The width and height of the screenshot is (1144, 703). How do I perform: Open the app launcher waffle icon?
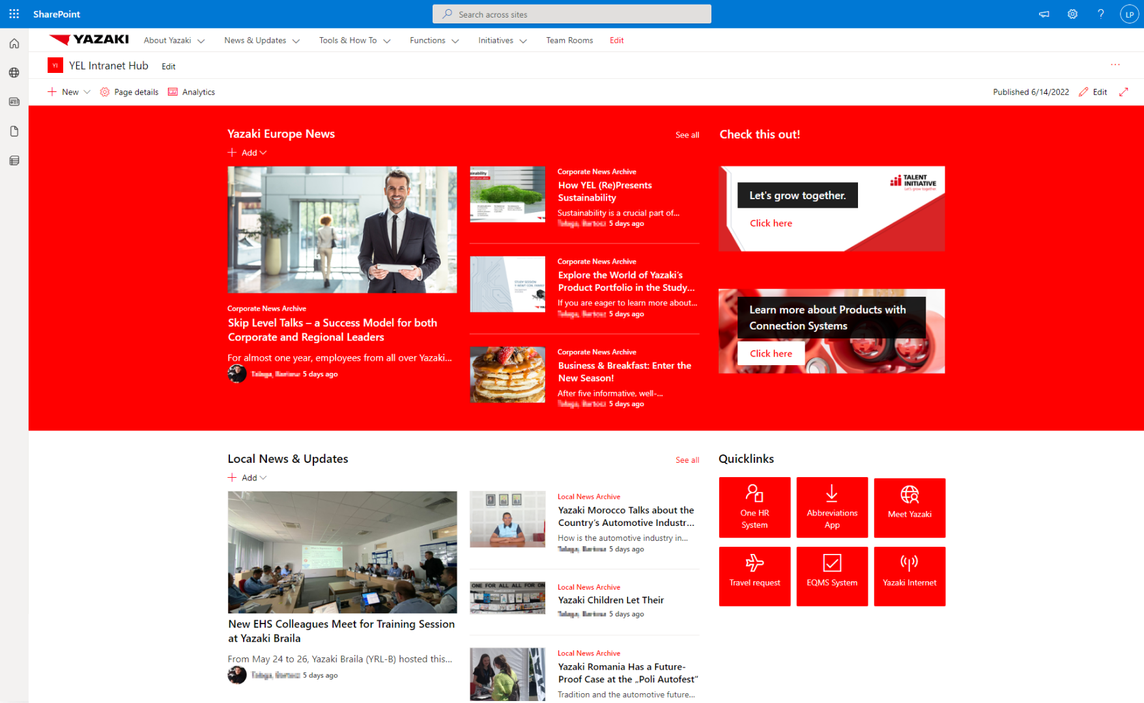(14, 14)
